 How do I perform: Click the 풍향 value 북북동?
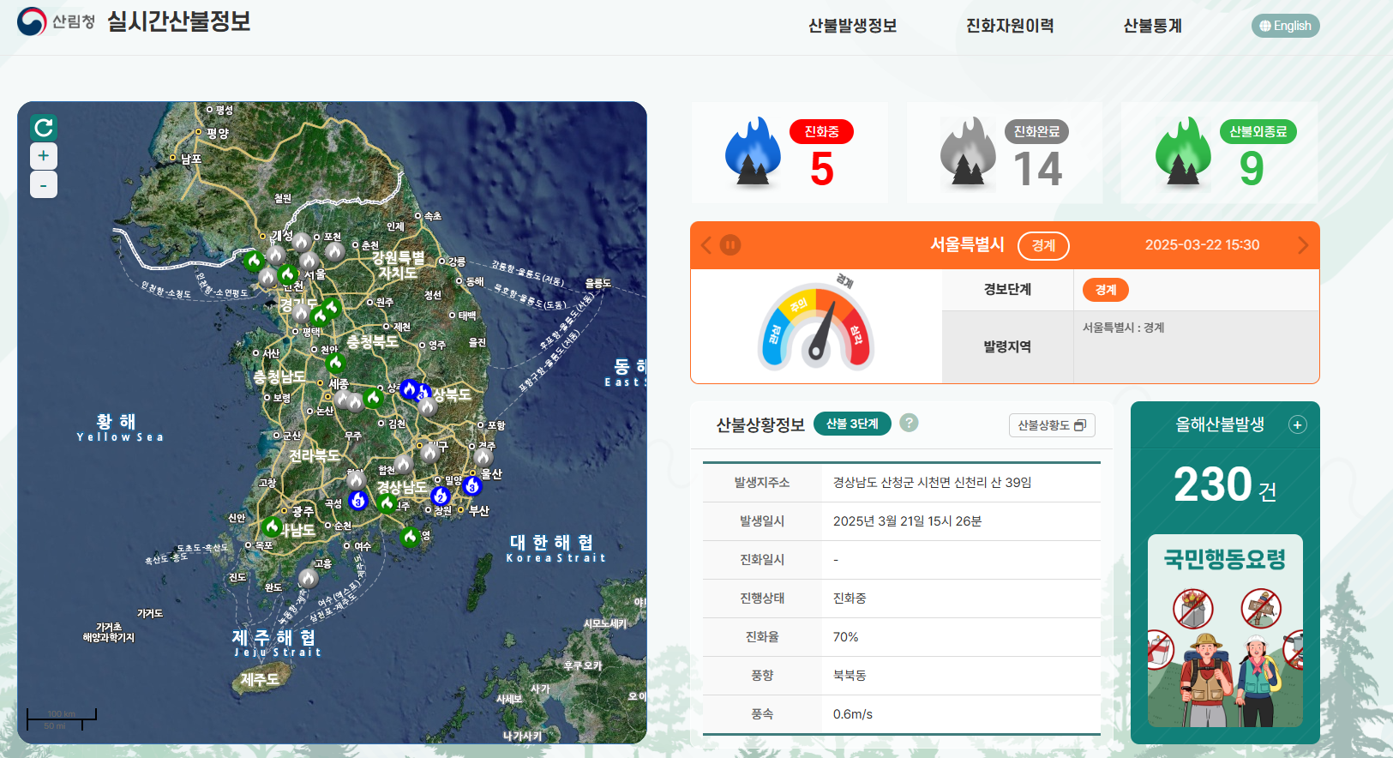click(850, 676)
